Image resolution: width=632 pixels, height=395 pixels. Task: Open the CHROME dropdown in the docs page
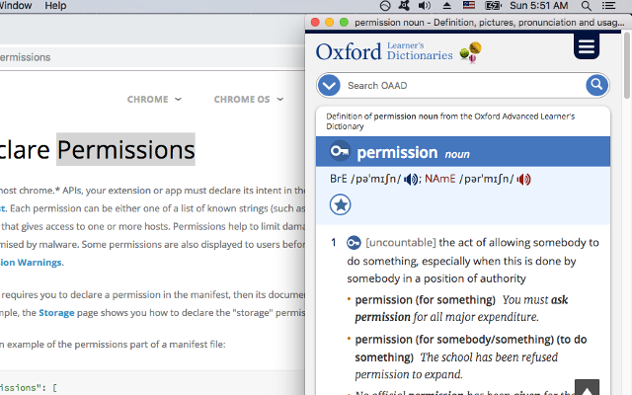(x=154, y=99)
